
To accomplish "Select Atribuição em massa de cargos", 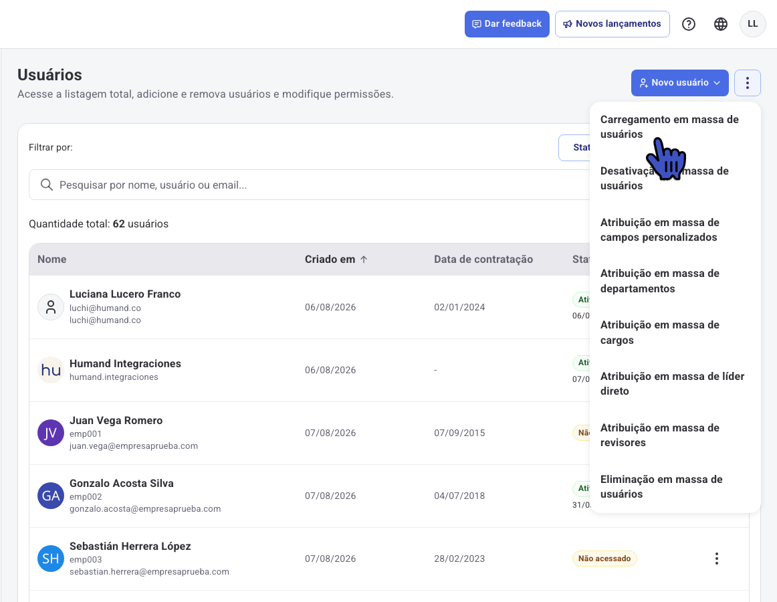I will [x=675, y=332].
